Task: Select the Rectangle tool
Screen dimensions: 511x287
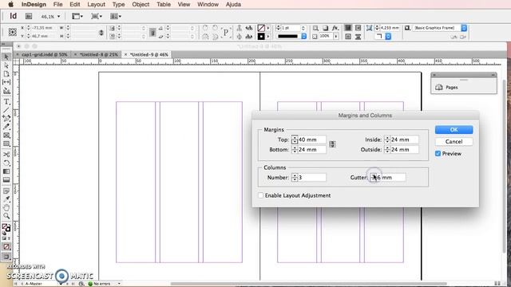Action: [6, 143]
